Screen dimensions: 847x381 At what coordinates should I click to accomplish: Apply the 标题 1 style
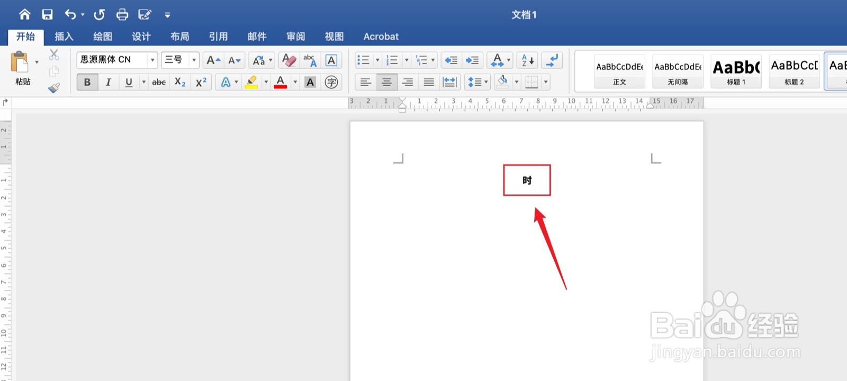(x=736, y=71)
